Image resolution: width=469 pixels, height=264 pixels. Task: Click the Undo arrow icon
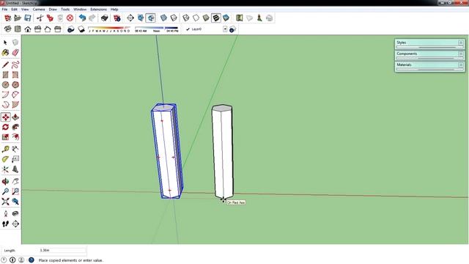(x=82, y=18)
